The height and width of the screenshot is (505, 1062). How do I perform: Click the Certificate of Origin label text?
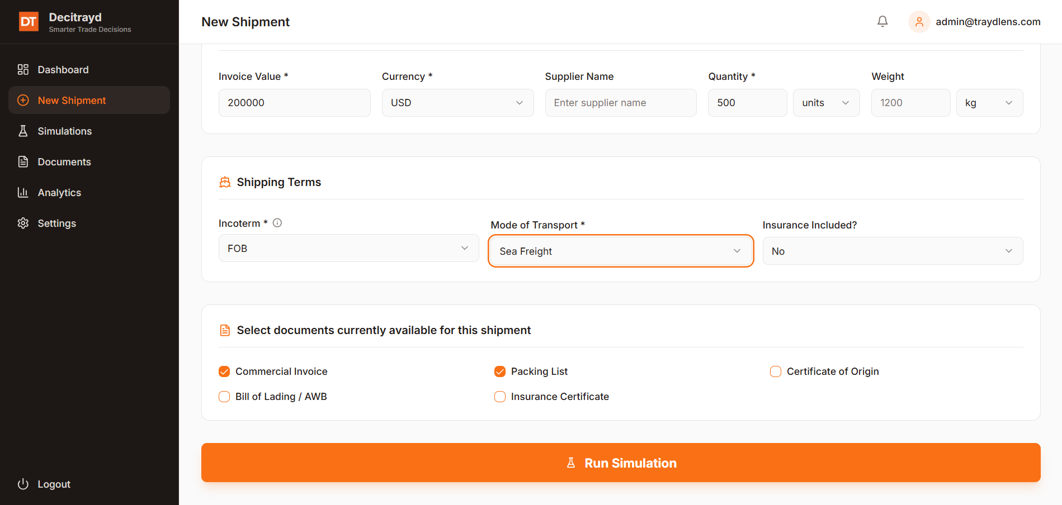(x=833, y=371)
